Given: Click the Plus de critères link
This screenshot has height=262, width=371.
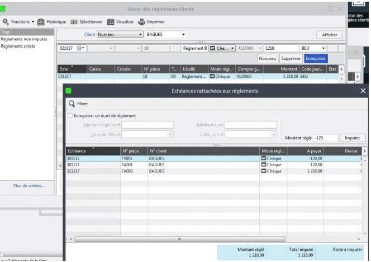Looking at the screenshot, I should (x=29, y=185).
